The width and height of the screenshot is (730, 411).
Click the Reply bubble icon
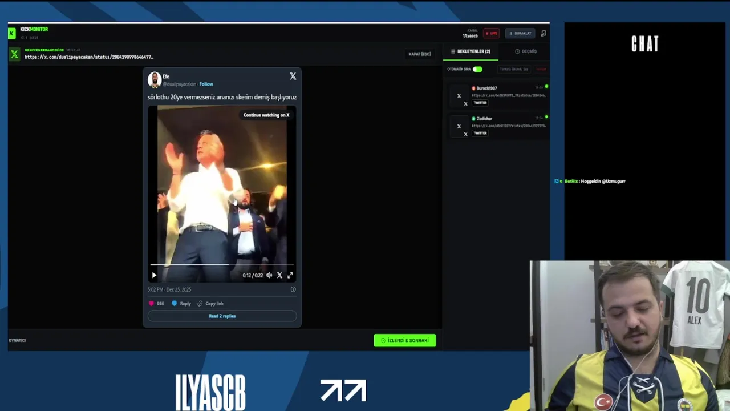tap(175, 304)
